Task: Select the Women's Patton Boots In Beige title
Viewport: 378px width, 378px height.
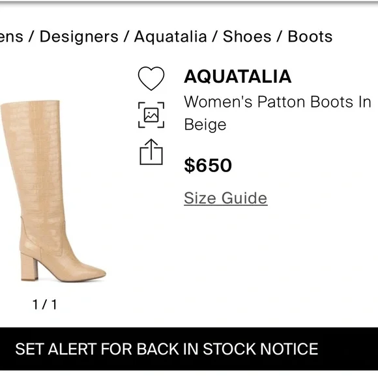Action: 277,113
